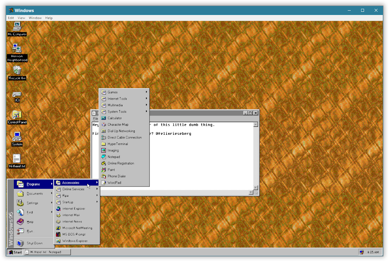Open the View menu in Windows menu bar

point(21,18)
